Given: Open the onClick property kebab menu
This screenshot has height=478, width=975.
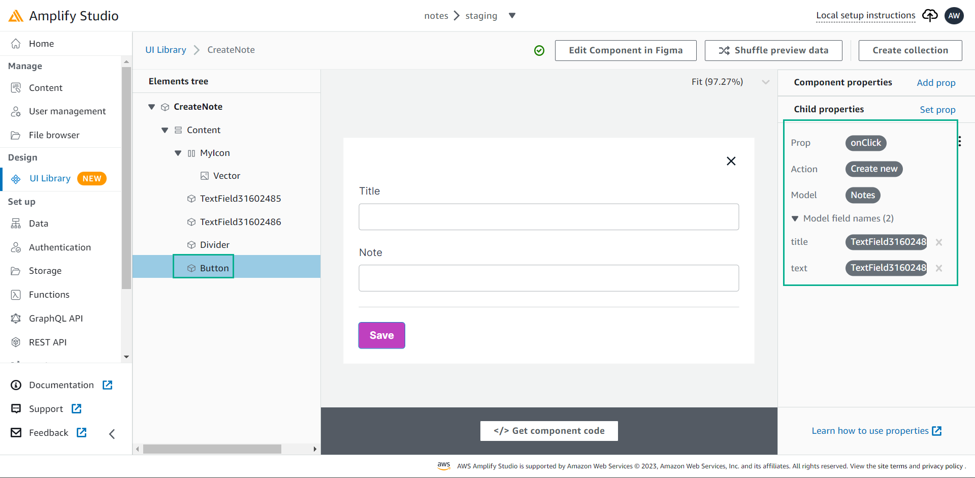Looking at the screenshot, I should tap(959, 141).
